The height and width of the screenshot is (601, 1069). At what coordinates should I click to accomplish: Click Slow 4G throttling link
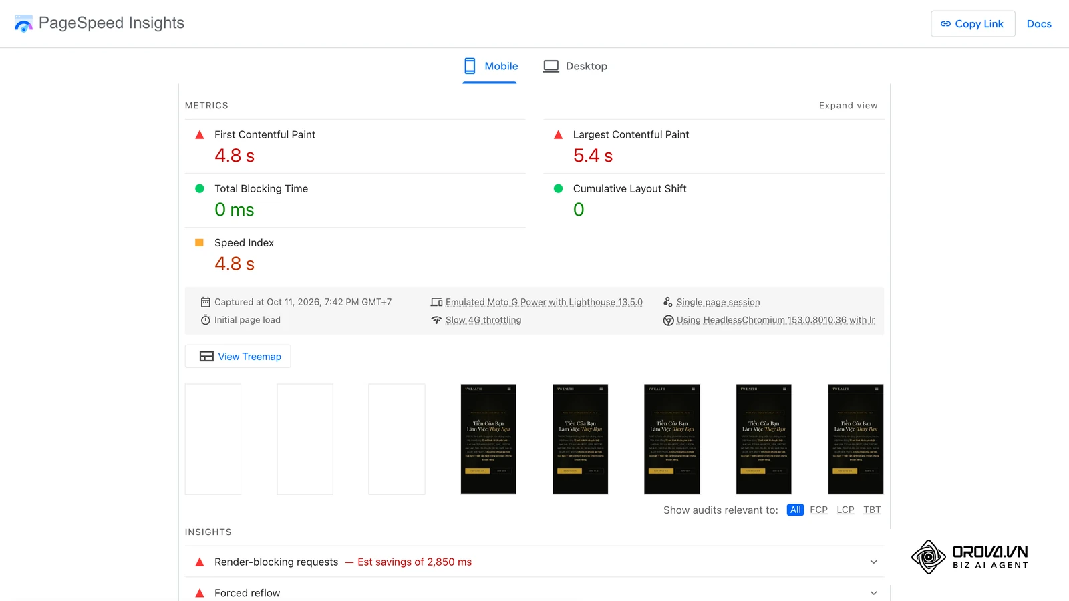pyautogui.click(x=483, y=320)
